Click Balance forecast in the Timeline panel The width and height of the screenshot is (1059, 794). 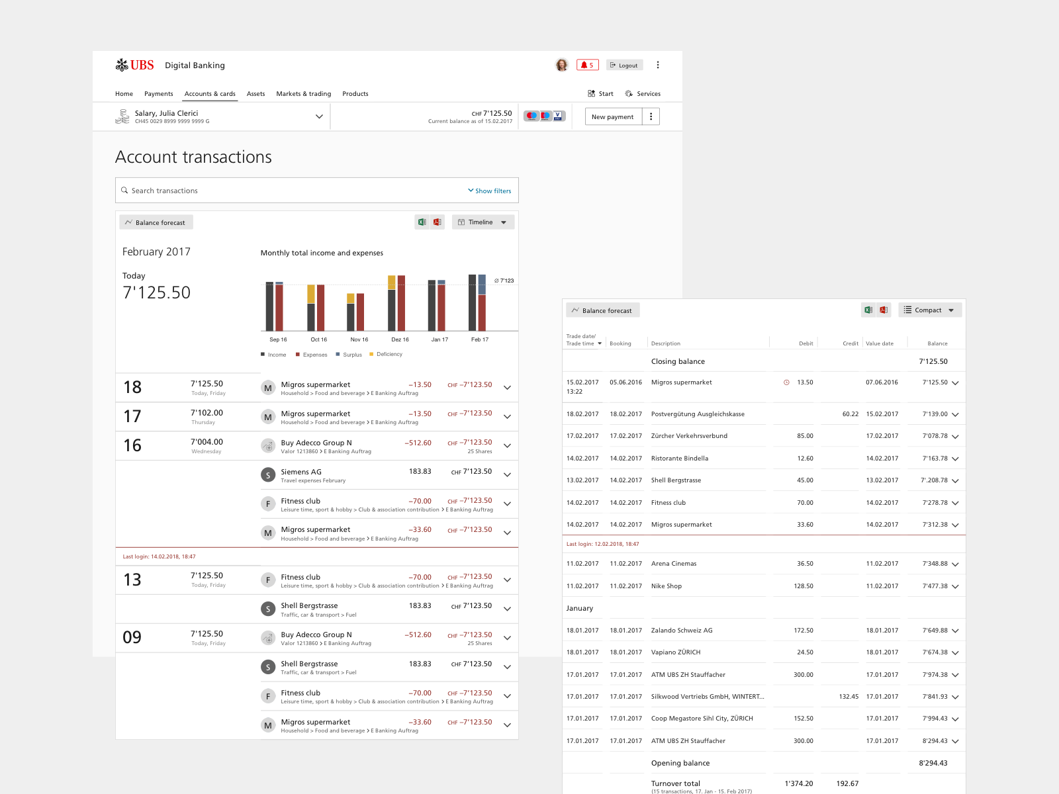(156, 222)
